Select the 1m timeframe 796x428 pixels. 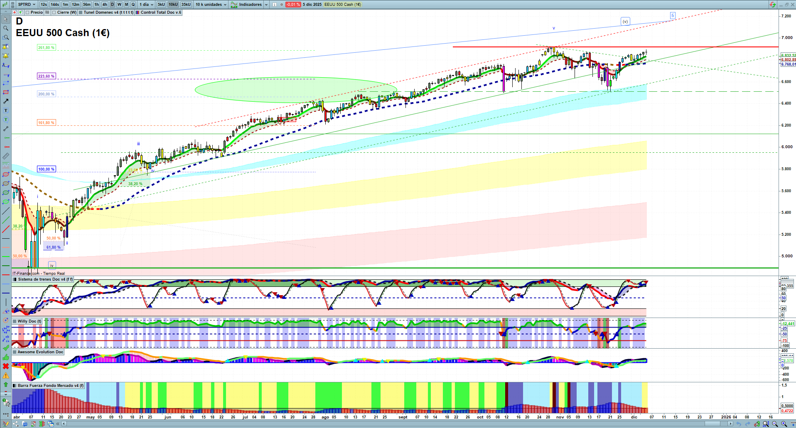click(x=66, y=5)
